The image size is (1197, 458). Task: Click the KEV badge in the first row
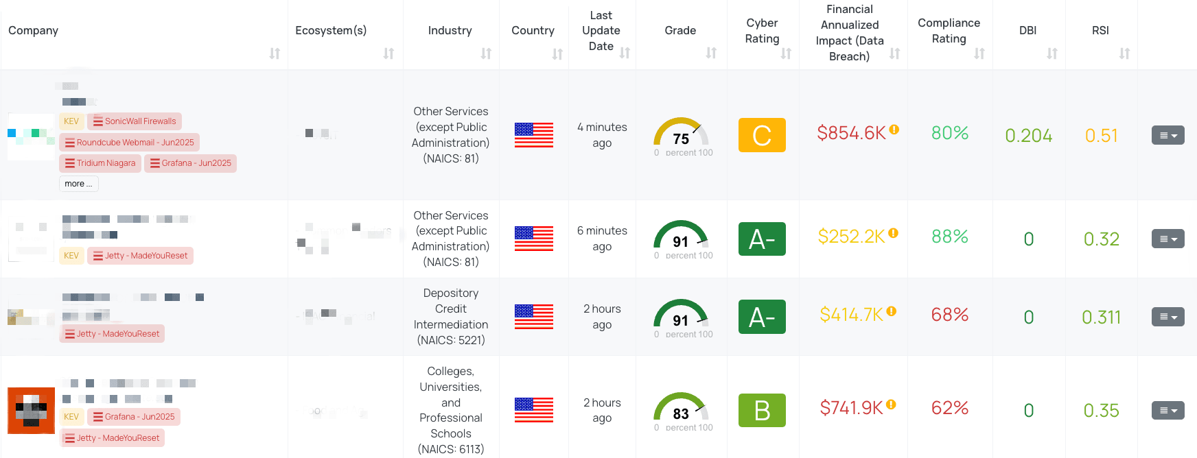71,121
